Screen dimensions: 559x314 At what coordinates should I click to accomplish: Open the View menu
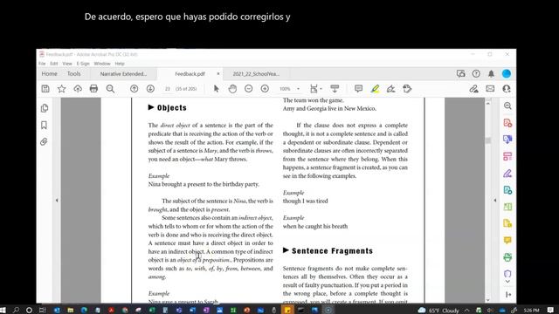point(67,64)
